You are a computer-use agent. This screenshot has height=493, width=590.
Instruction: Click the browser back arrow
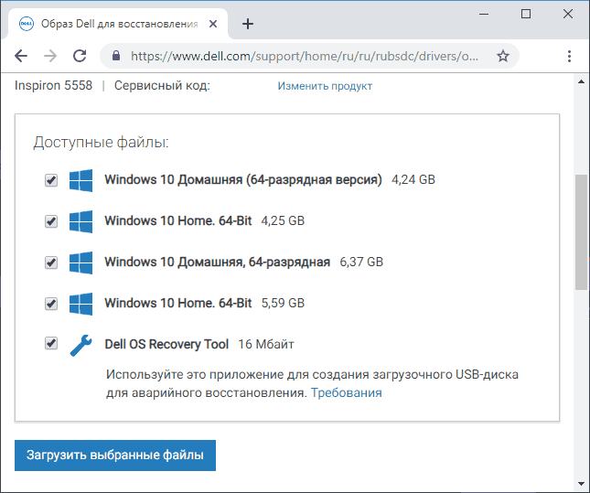(21, 56)
